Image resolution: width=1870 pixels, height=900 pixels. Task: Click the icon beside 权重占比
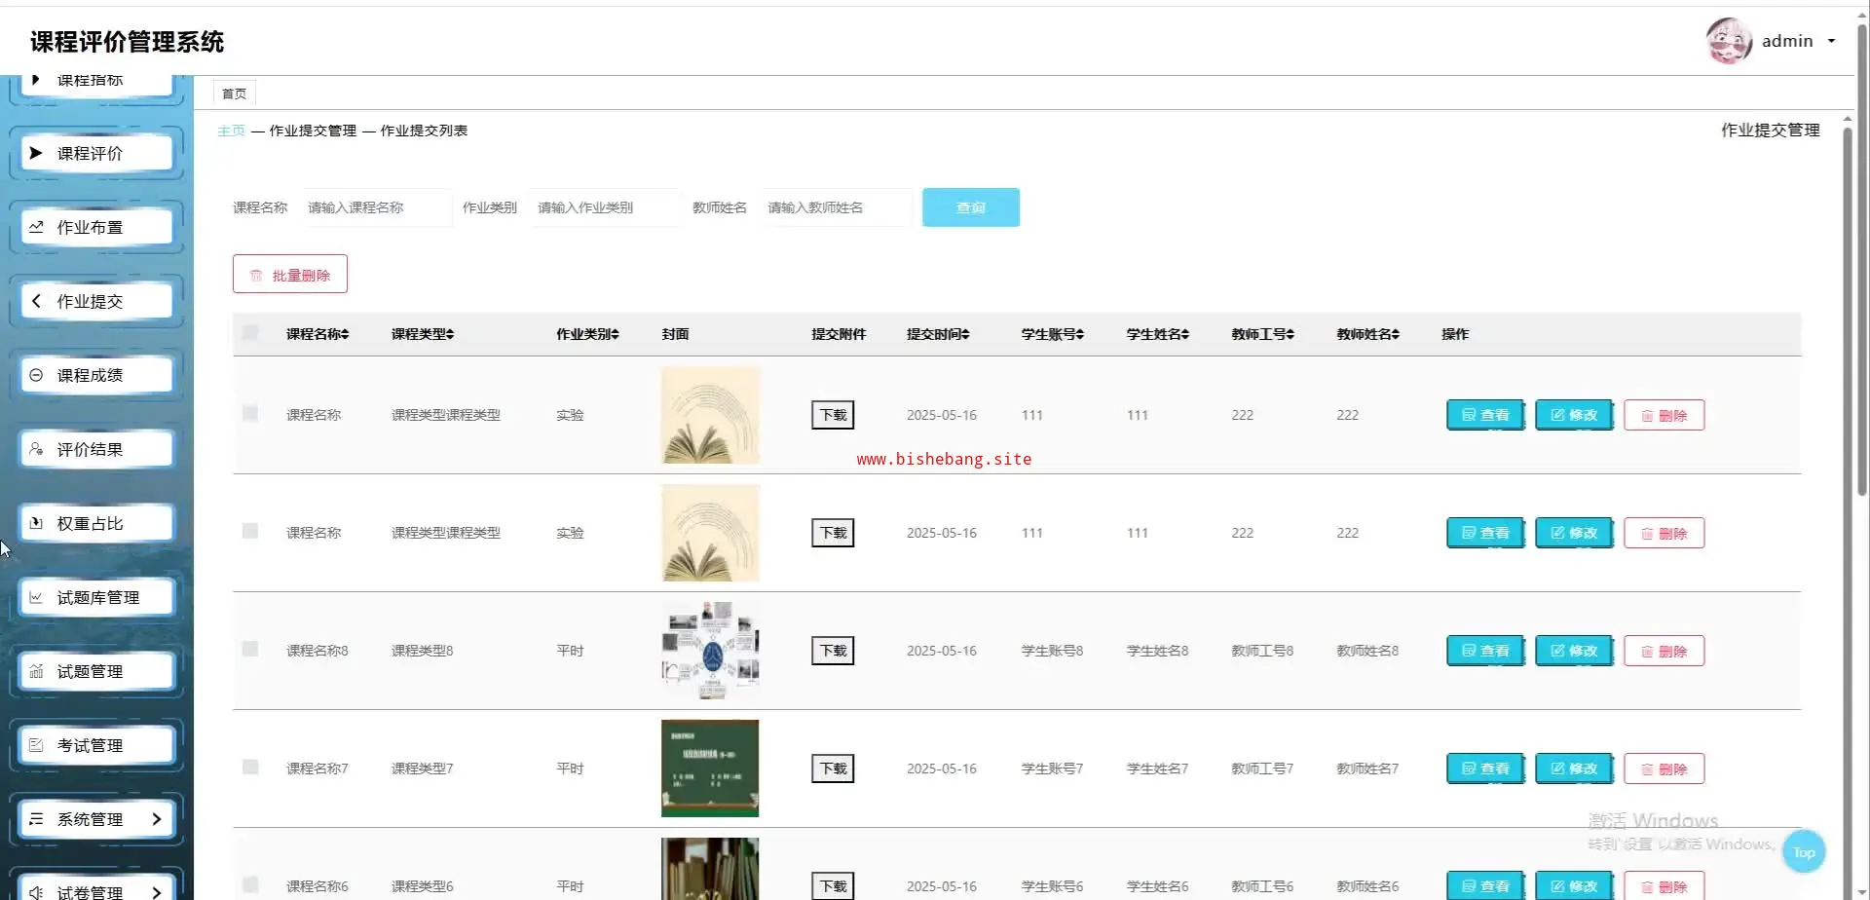click(36, 523)
